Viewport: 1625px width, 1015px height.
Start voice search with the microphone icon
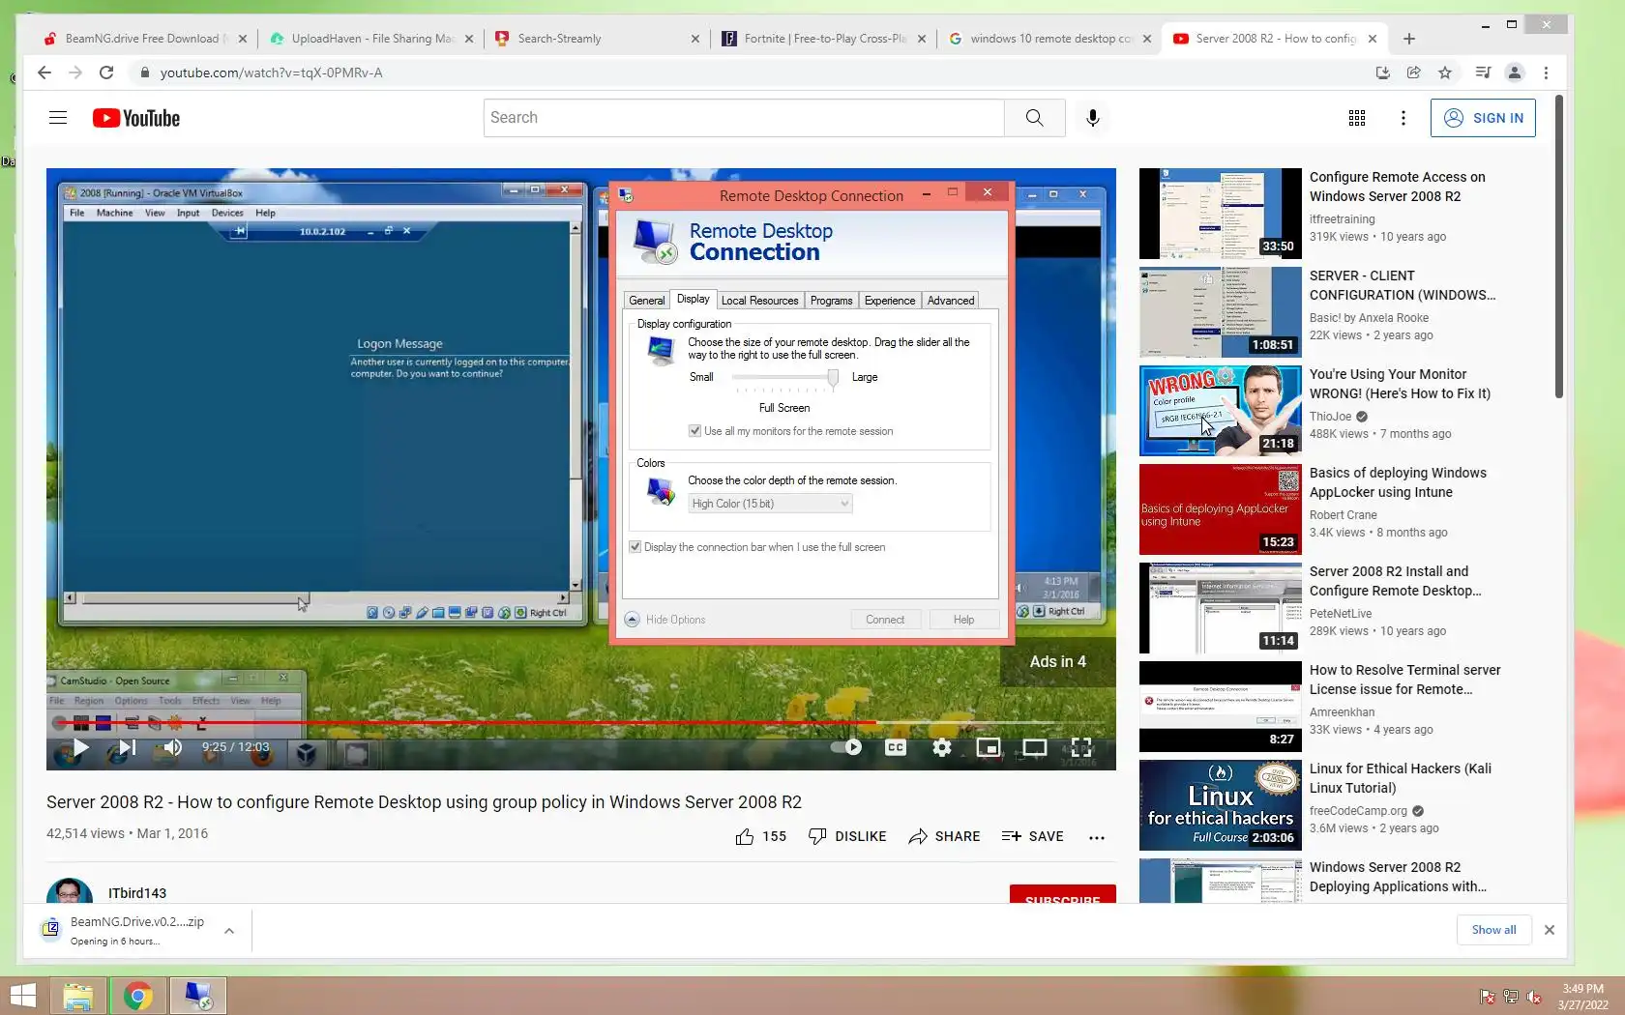[1093, 118]
